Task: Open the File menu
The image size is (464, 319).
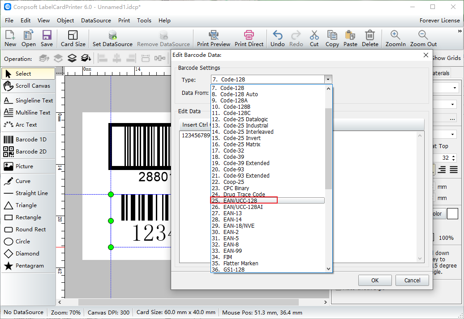Action: pyautogui.click(x=9, y=21)
